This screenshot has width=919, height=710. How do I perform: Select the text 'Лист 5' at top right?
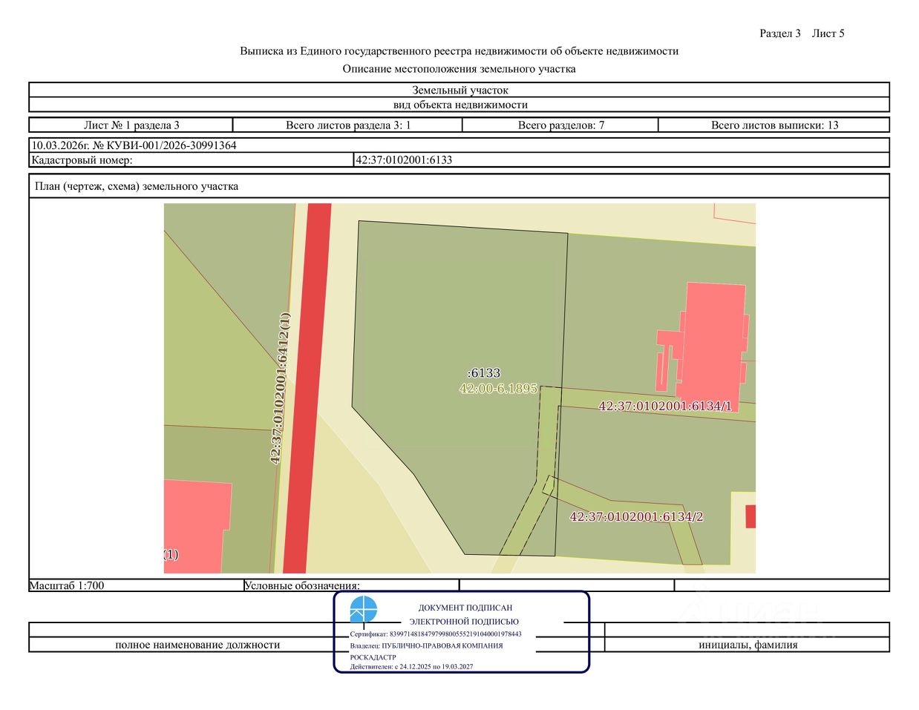[x=828, y=33]
